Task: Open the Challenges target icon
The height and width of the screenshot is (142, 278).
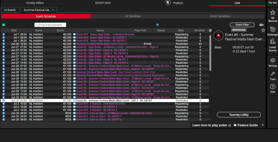Action: pyautogui.click(x=273, y=31)
